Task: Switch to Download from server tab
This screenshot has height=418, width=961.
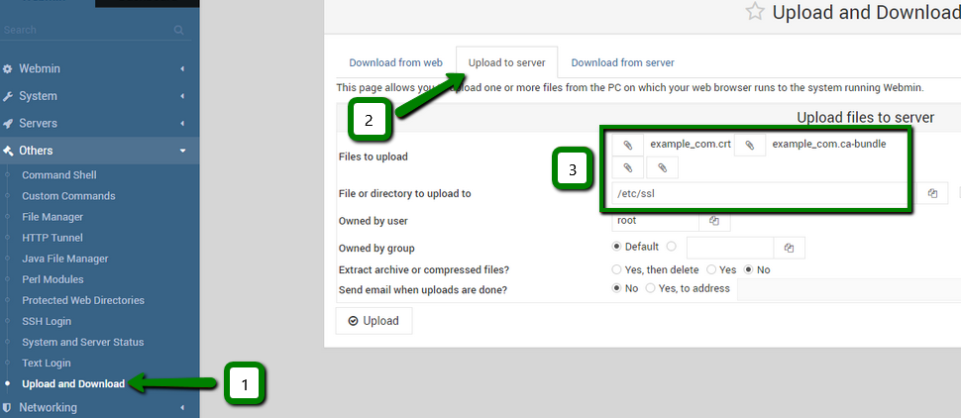Action: (623, 62)
